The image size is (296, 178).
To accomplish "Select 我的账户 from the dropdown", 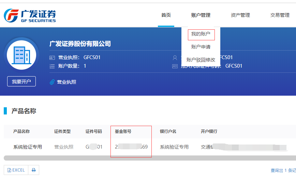I will coord(201,34).
